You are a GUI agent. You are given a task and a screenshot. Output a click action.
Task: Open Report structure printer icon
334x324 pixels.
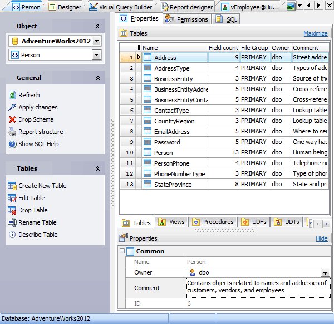coord(12,132)
